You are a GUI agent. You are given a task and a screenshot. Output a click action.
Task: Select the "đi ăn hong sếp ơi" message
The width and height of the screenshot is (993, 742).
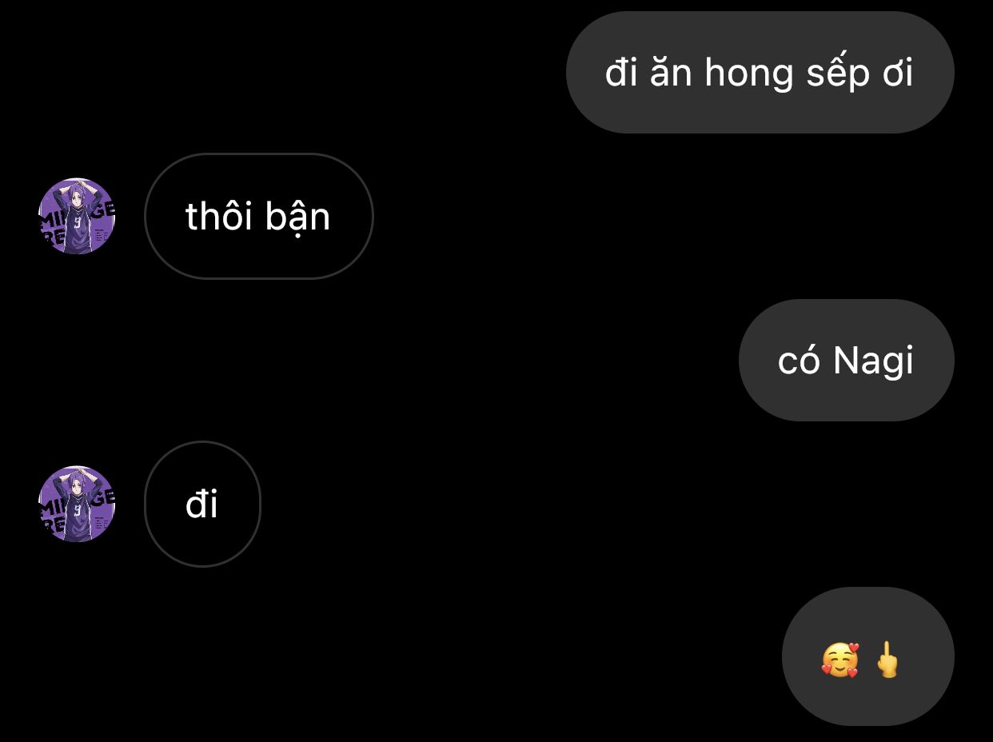coord(760,72)
